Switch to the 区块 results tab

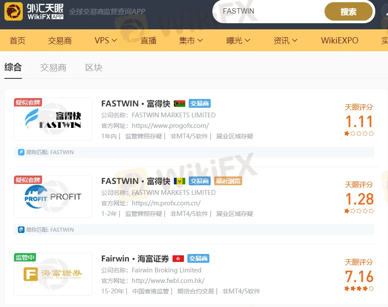point(94,67)
